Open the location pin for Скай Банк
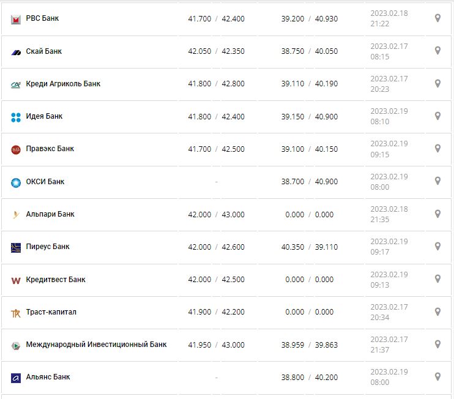This screenshot has width=454, height=399. click(437, 51)
